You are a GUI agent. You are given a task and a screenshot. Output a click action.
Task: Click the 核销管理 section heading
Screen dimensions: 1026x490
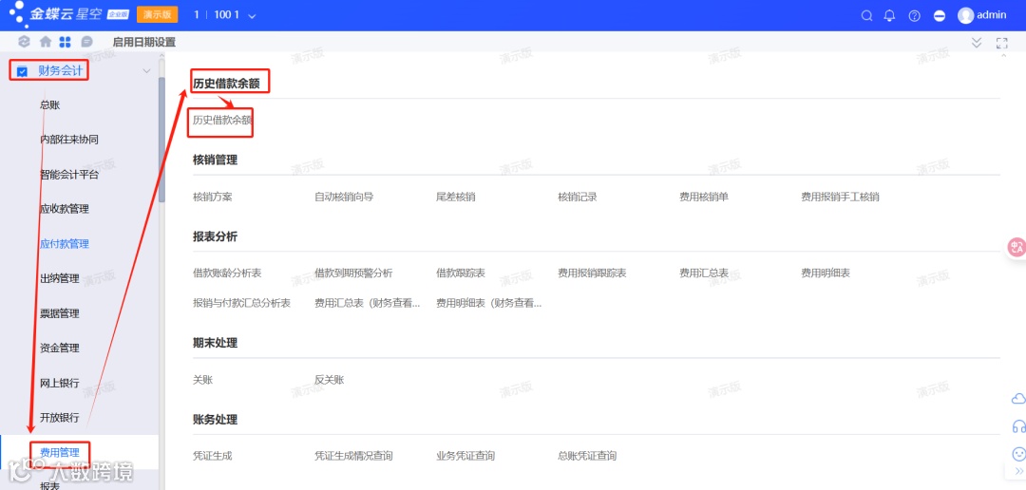tap(215, 160)
